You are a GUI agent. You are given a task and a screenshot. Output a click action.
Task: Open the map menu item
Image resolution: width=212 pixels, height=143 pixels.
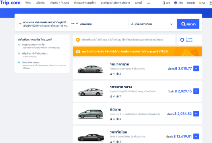138,3
